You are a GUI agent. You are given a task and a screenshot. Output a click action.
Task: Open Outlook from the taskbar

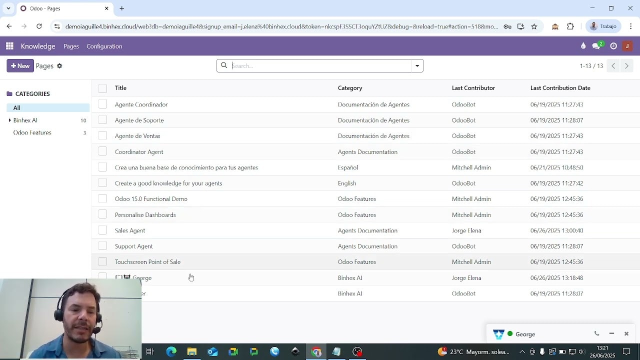[212, 351]
